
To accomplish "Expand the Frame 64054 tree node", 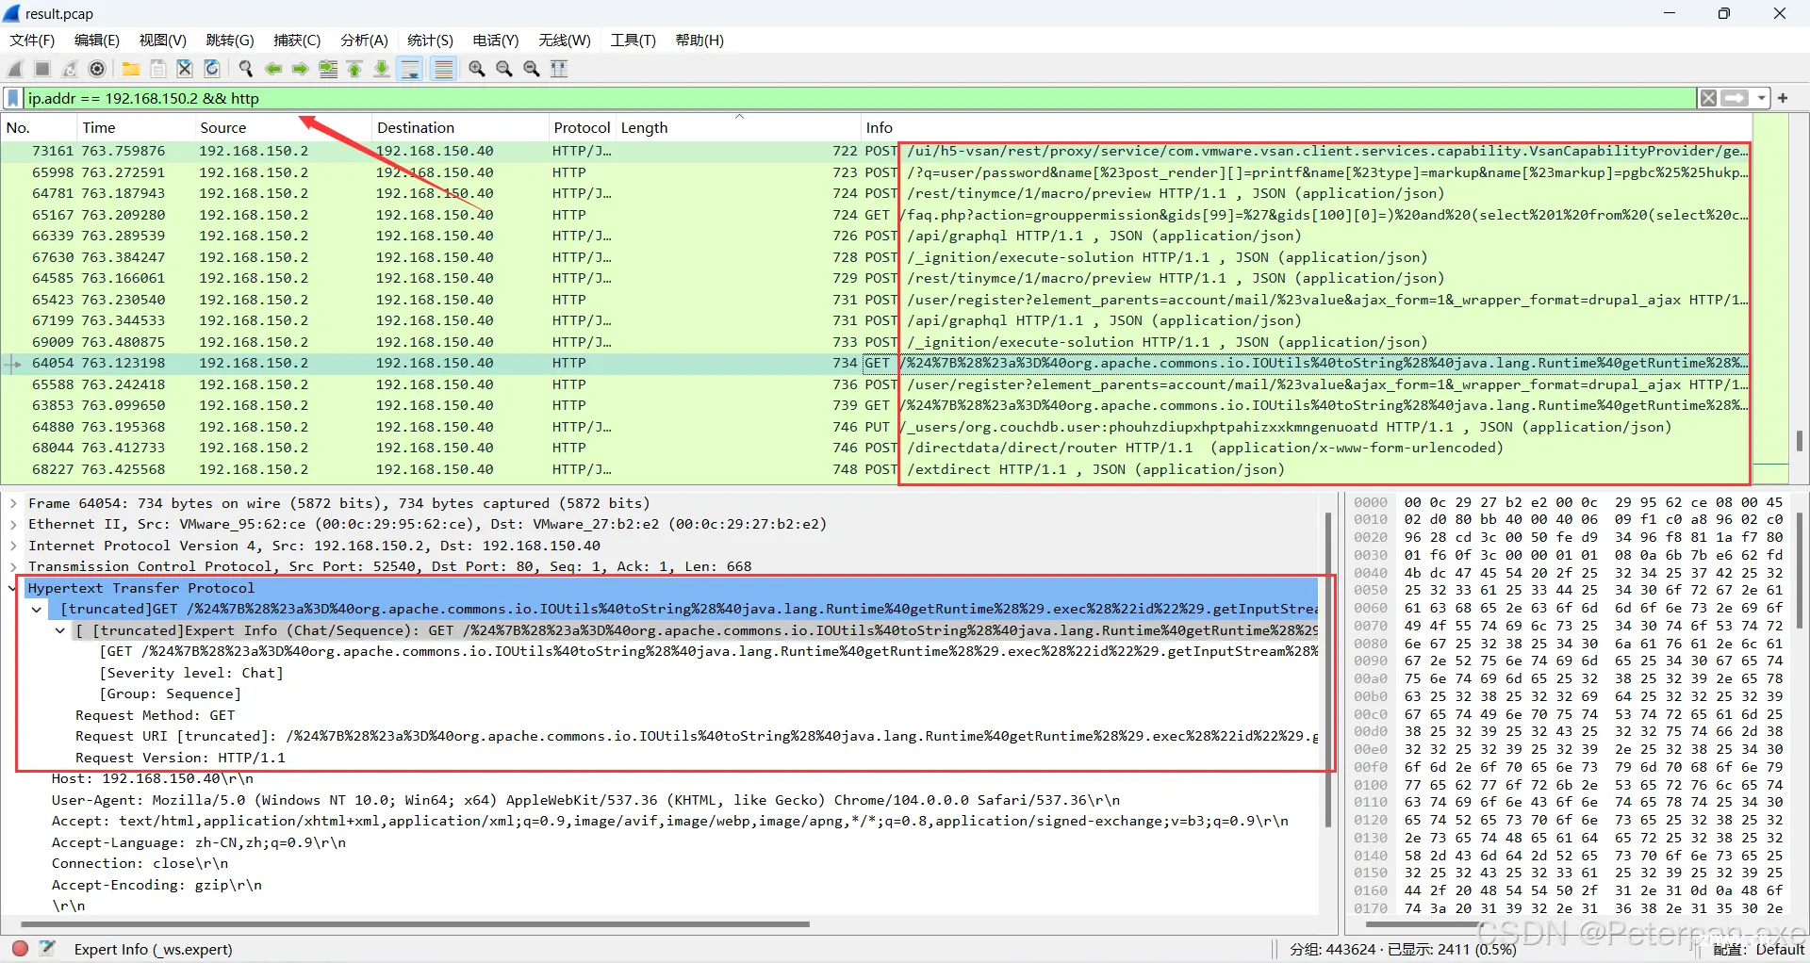I will tap(13, 503).
